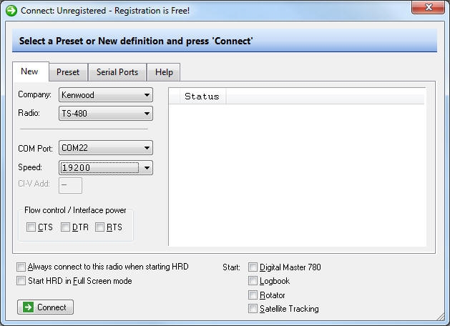The width and height of the screenshot is (450, 326).
Task: Open the Serial Ports tab
Action: pos(117,72)
